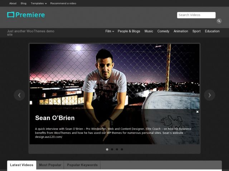Click the Premiere TV logo
Viewport: 229px width, 171px height.
[26, 15]
